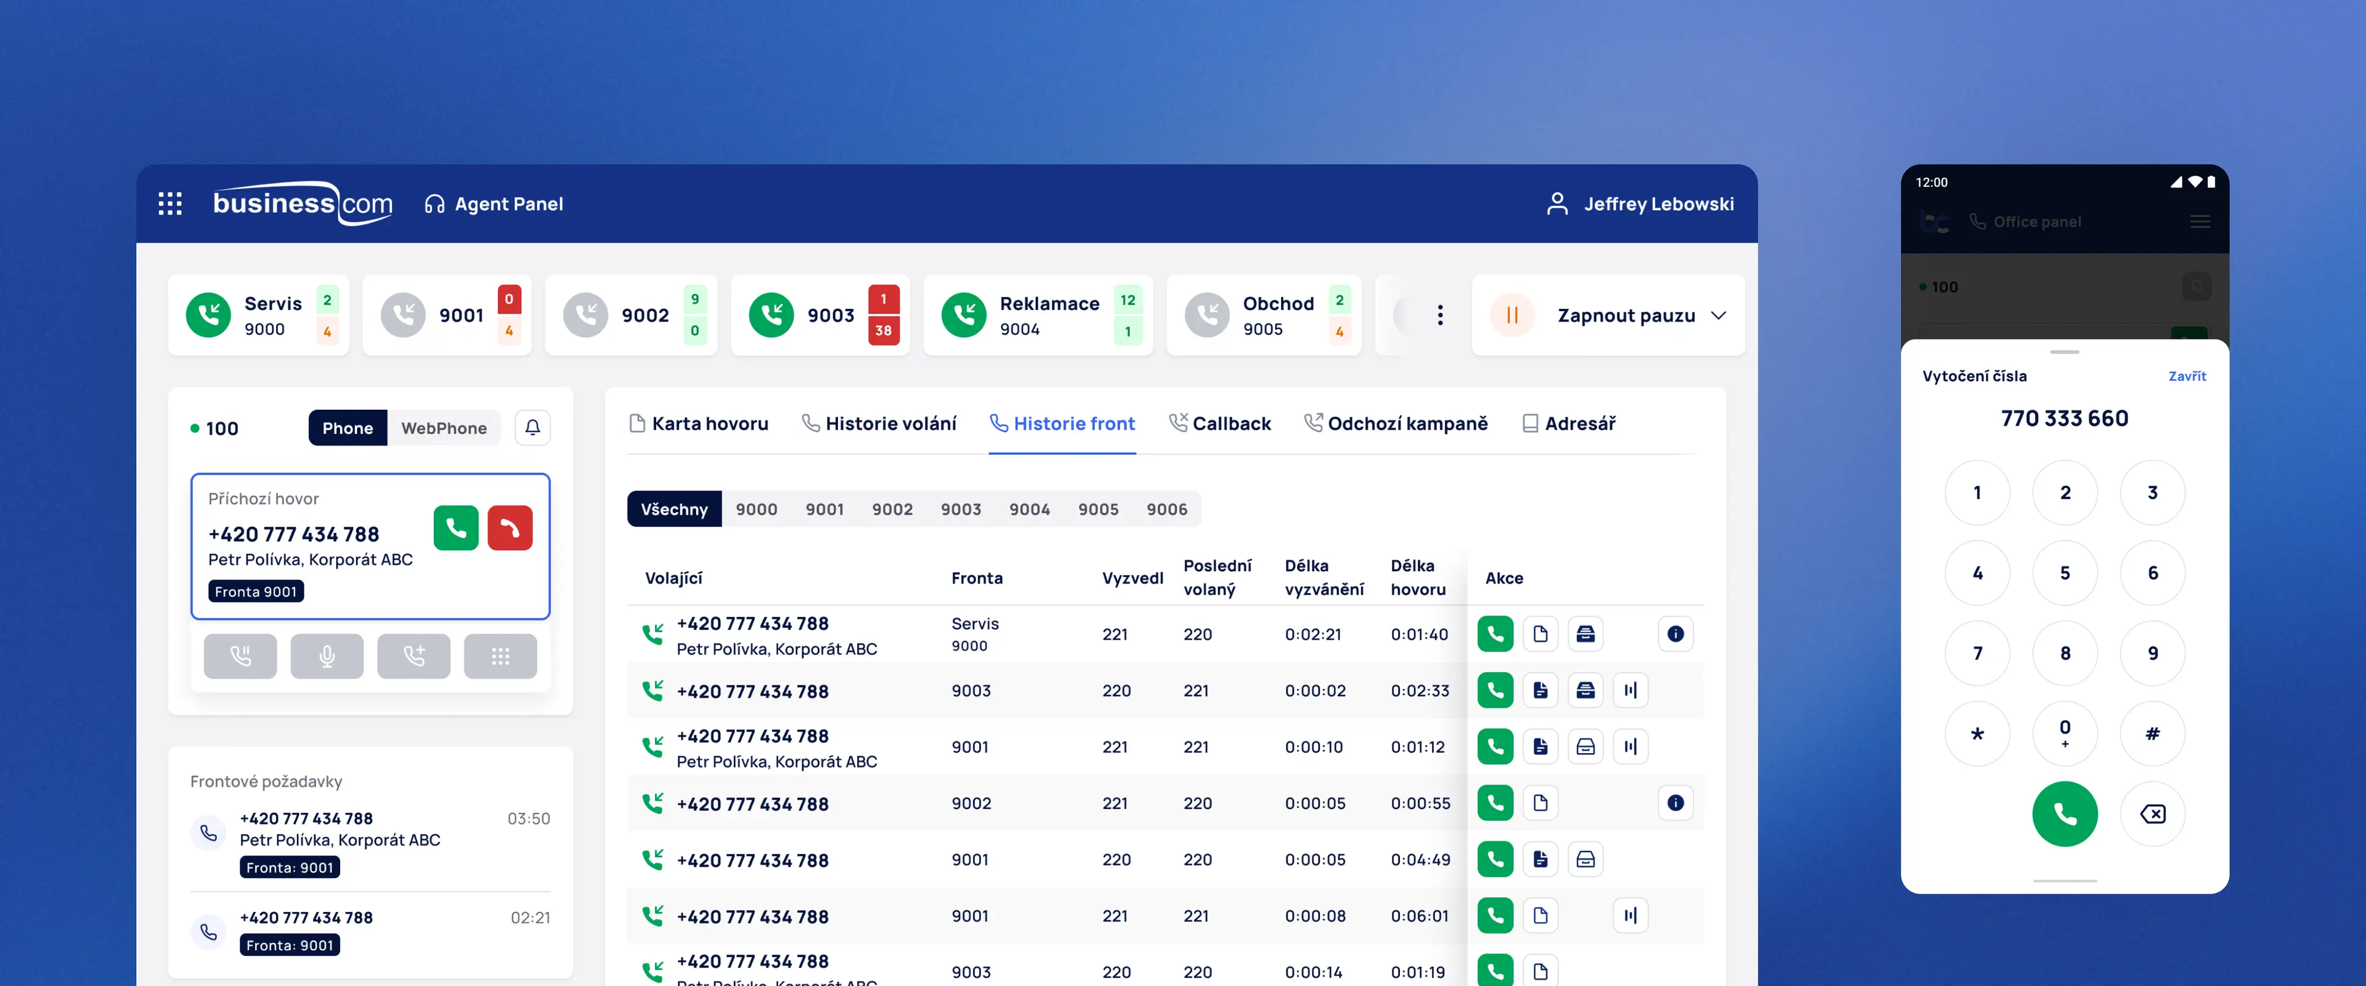This screenshot has height=986, width=2366.
Task: Select the Reklamace 9004 queue card
Action: [x=1038, y=315]
